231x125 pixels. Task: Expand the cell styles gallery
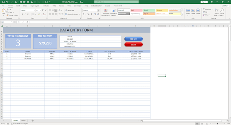pyautogui.click(x=182, y=15)
